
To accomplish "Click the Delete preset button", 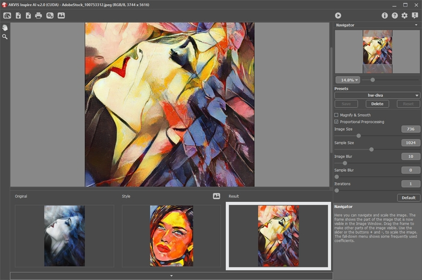I will coord(377,104).
